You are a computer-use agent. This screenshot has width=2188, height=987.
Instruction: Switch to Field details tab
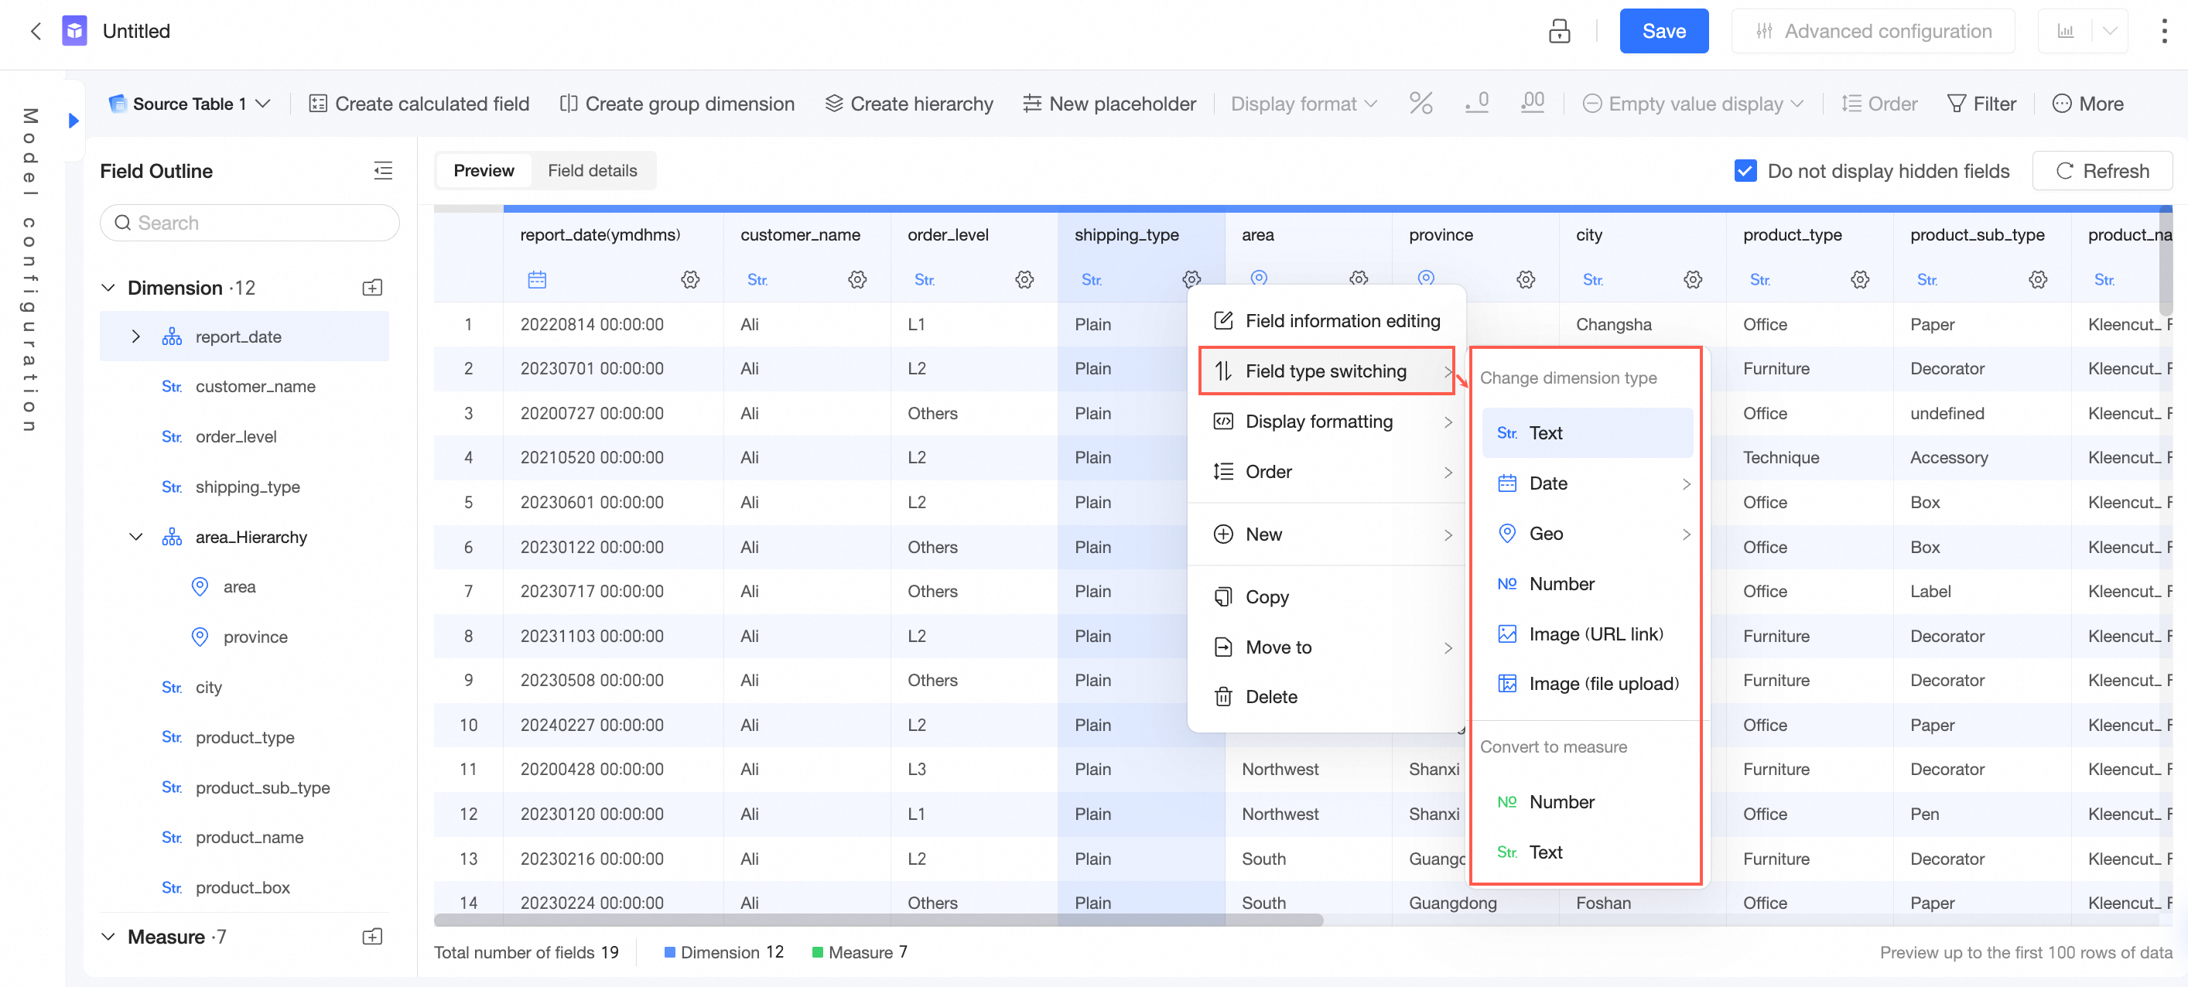[592, 171]
